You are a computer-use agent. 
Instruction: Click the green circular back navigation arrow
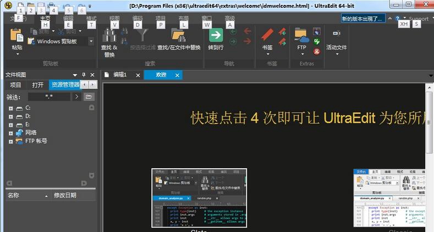pos(233,32)
